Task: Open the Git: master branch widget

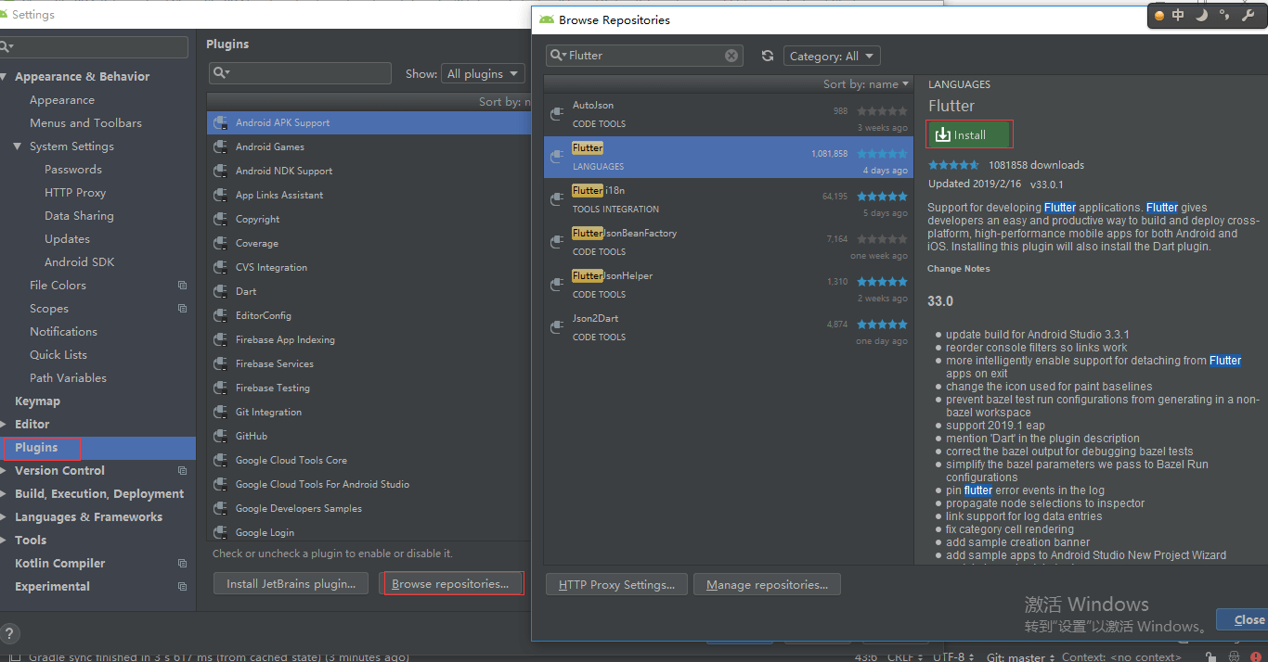Action: [x=1020, y=656]
